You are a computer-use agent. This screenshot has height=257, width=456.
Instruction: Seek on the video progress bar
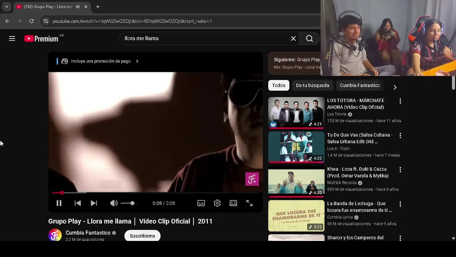[x=155, y=193]
